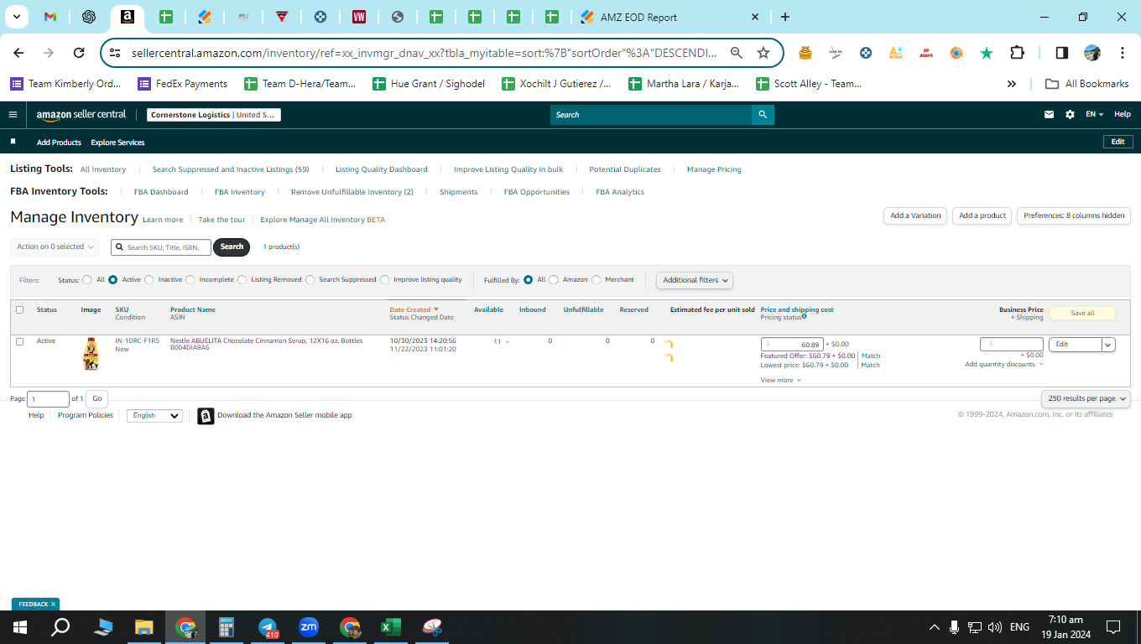The width and height of the screenshot is (1141, 644).
Task: Open File Explorer from the taskbar
Action: pyautogui.click(x=144, y=627)
